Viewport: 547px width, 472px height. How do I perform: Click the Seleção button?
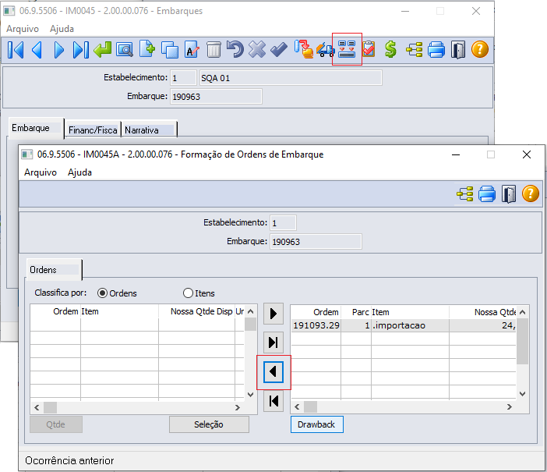click(x=209, y=424)
